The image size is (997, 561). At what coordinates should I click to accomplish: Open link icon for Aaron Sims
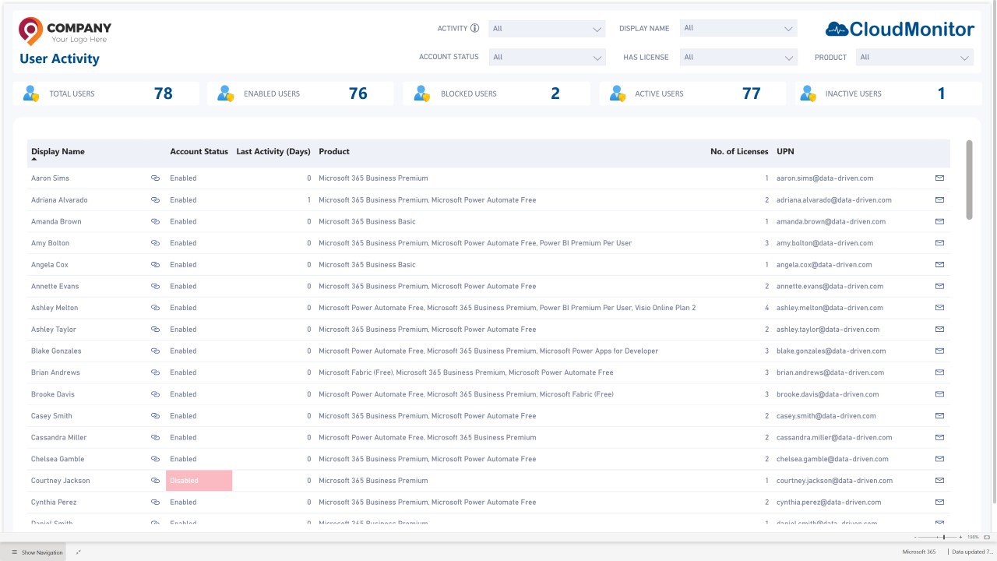[x=155, y=178]
